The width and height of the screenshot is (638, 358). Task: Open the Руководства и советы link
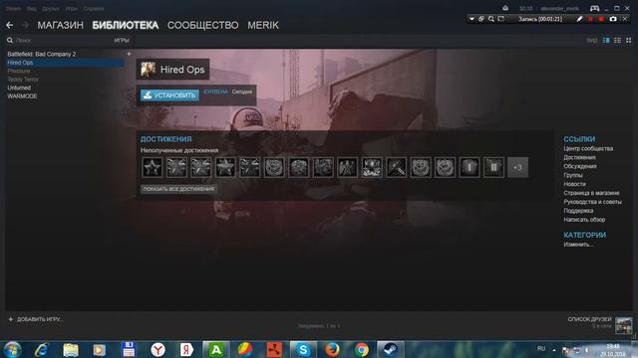tap(592, 202)
